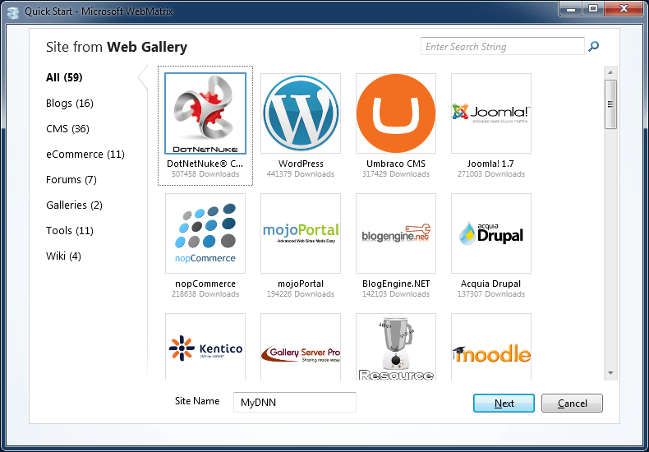Select the moodle logo tile
Screen dimensions: 649x452
491,347
